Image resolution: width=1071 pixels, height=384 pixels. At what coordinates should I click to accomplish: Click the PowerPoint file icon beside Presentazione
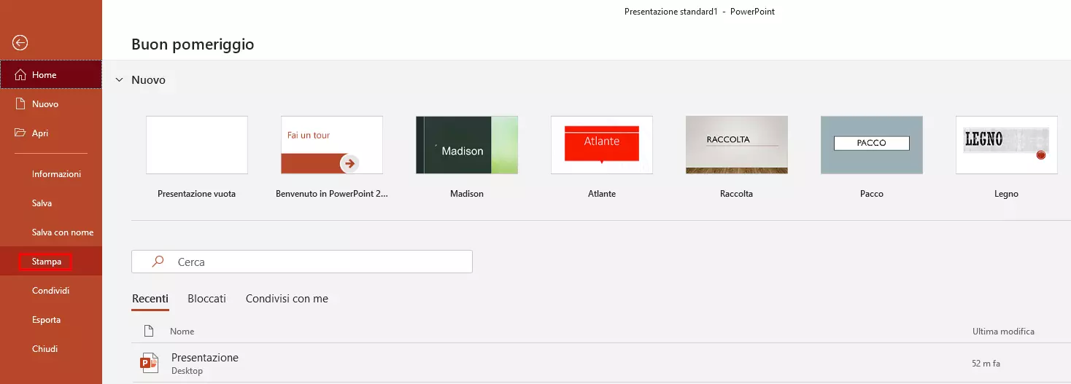point(150,363)
